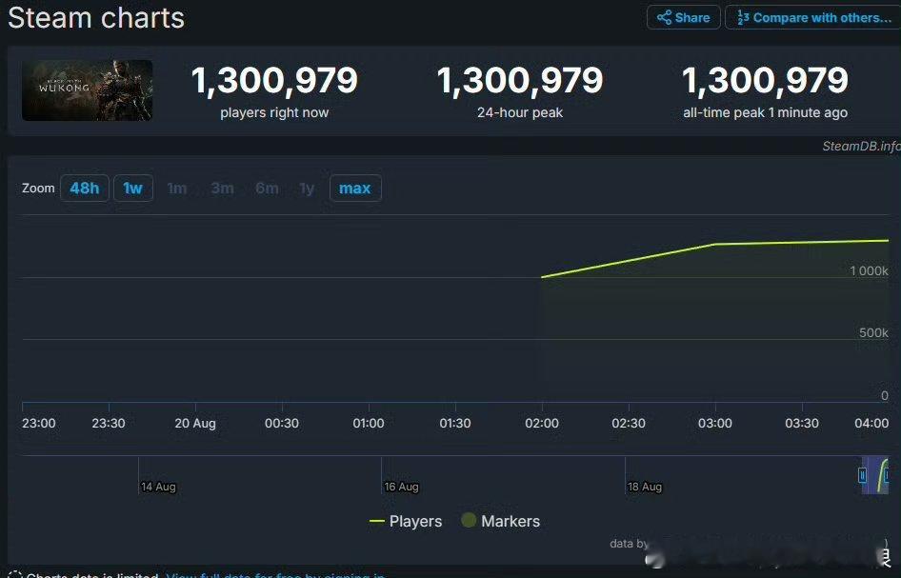Set chart zoom to 6m

(268, 188)
